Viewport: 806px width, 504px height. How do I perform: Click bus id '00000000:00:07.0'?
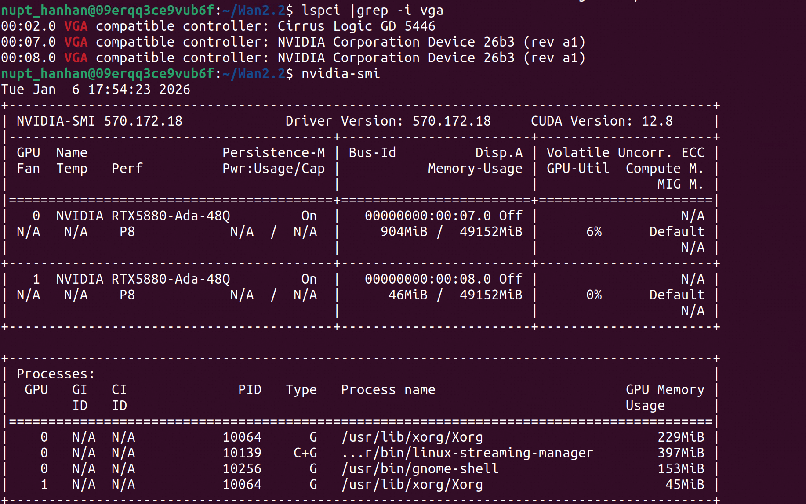point(428,216)
